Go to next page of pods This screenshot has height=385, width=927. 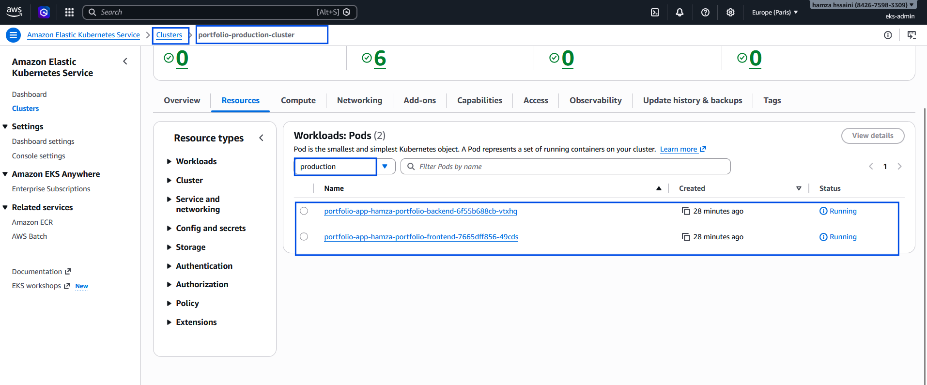[x=899, y=167]
